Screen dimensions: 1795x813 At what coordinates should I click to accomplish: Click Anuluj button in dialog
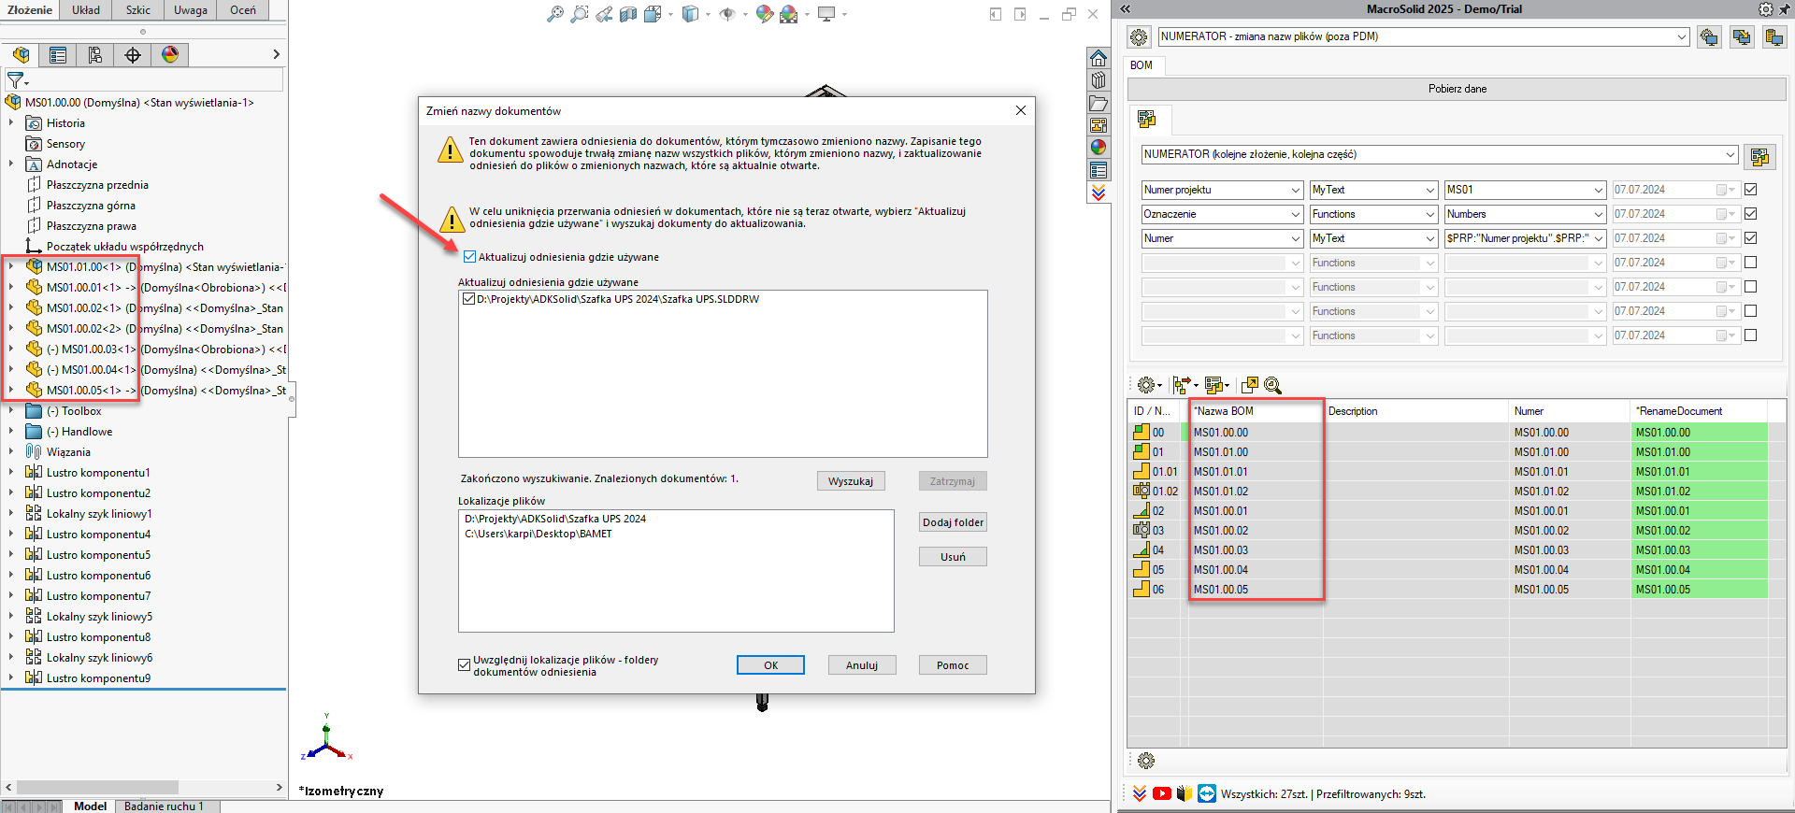tap(862, 665)
